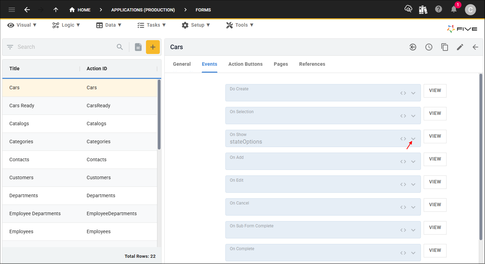
Task: Sort by the Title column header
Action: 14,69
